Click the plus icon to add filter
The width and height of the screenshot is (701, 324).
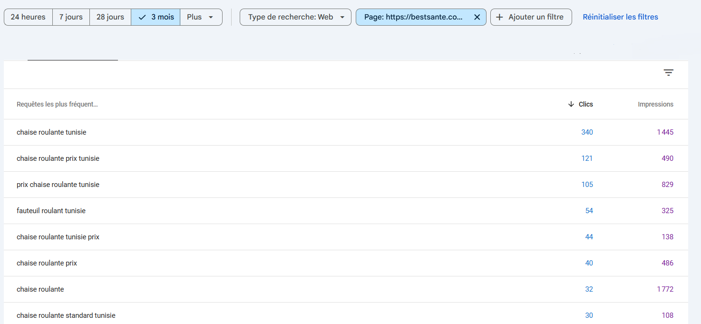[499, 17]
